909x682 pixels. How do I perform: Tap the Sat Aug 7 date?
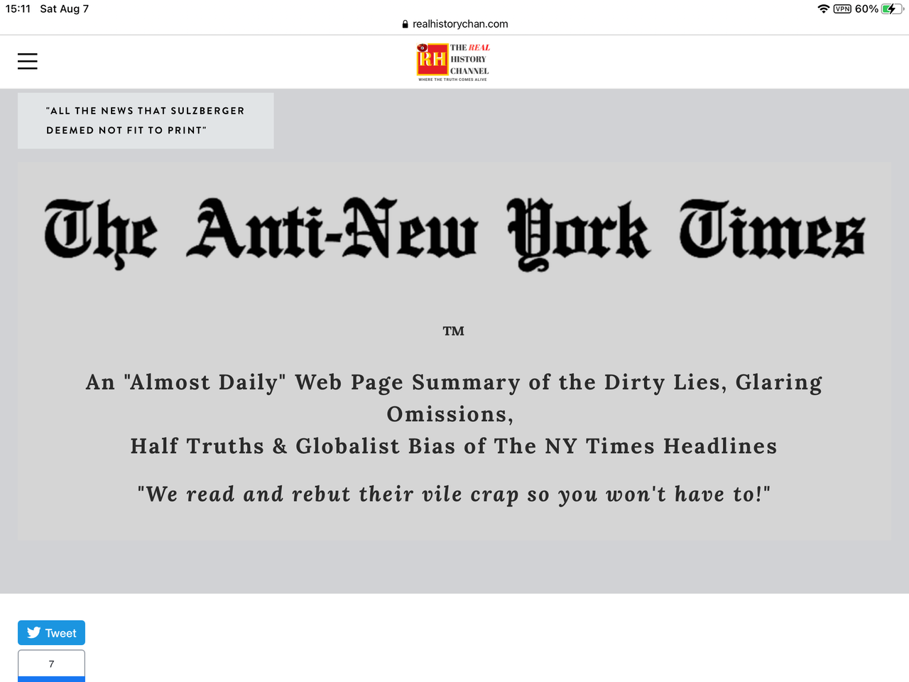tap(65, 9)
